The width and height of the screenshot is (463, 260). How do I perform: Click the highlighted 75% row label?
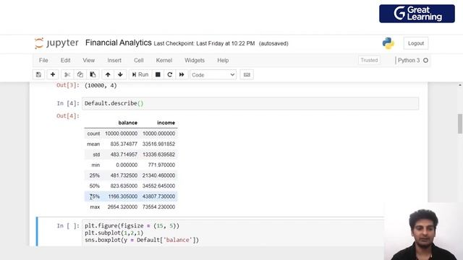[x=95, y=196]
